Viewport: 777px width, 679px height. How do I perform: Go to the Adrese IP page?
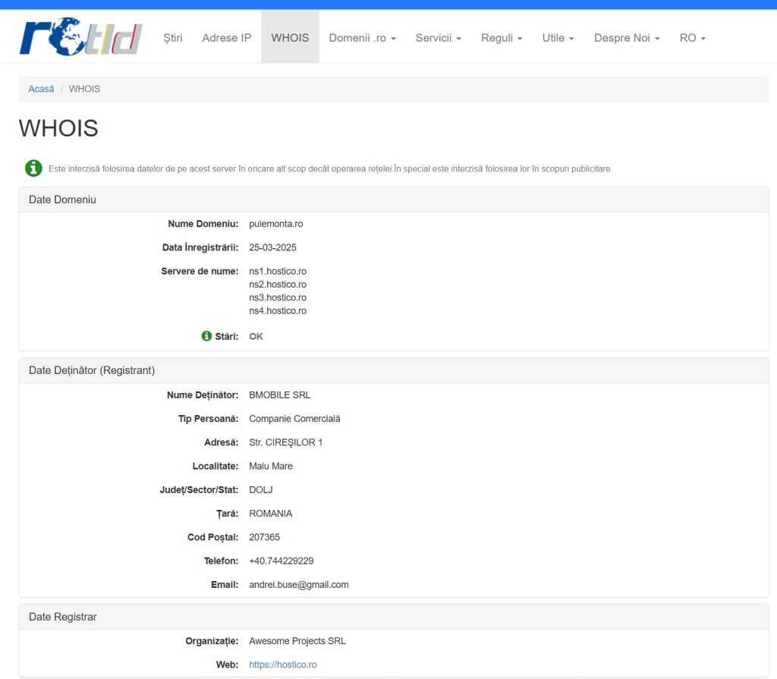tap(226, 37)
